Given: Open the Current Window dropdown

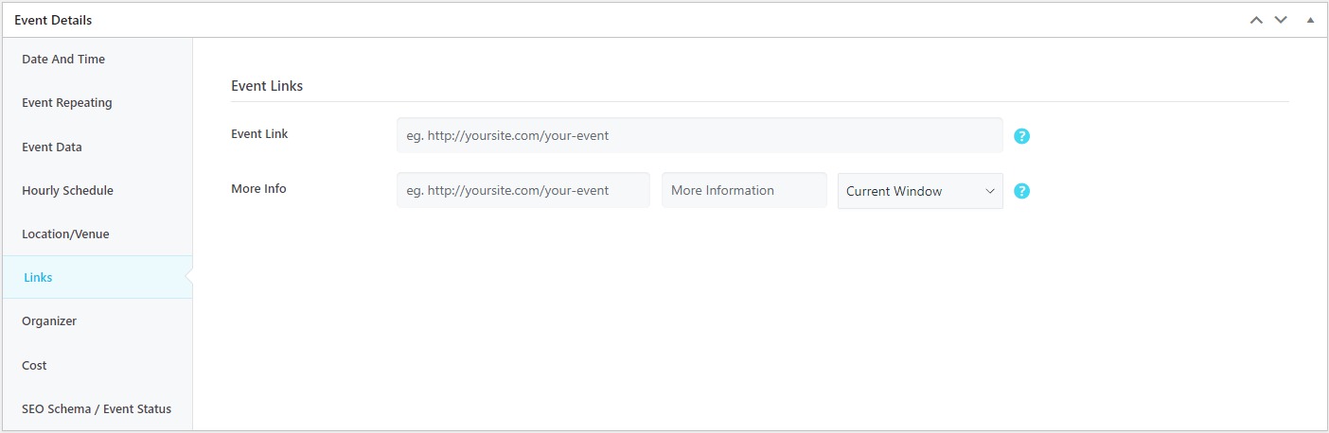Looking at the screenshot, I should click(920, 191).
